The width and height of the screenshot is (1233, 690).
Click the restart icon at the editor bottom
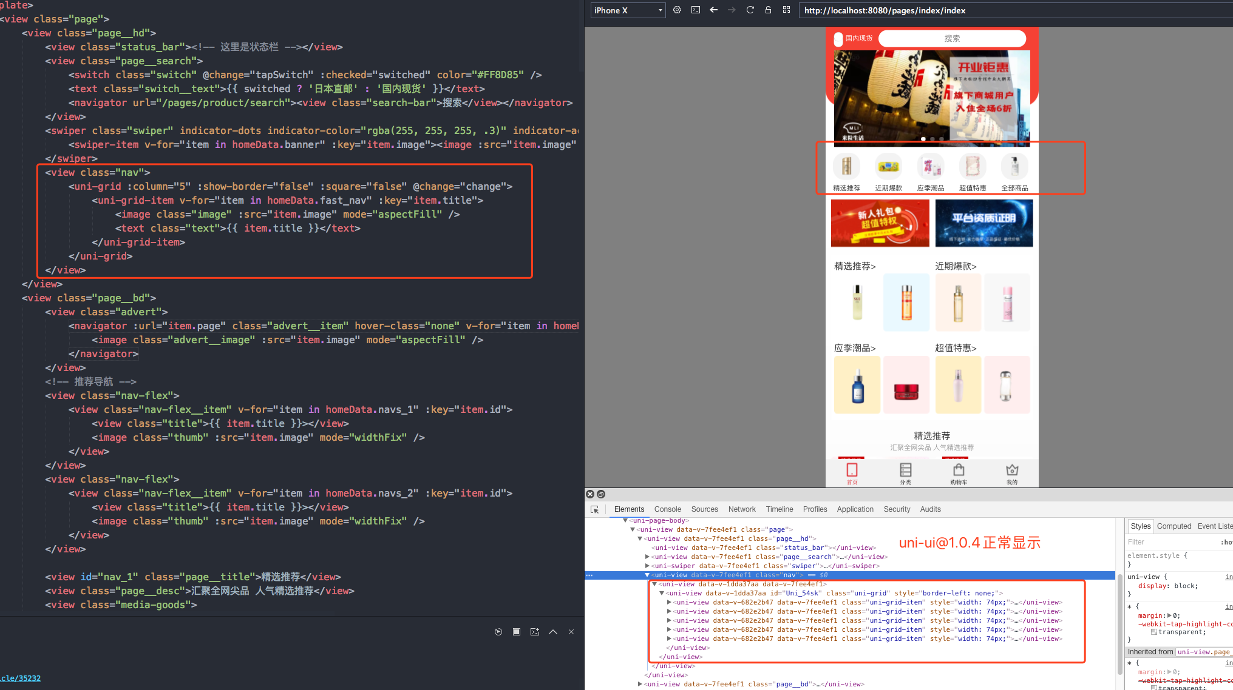[x=498, y=632]
